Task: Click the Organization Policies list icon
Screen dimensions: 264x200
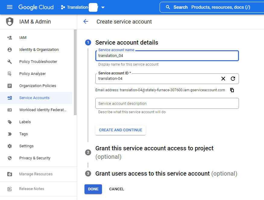Action: (10, 86)
